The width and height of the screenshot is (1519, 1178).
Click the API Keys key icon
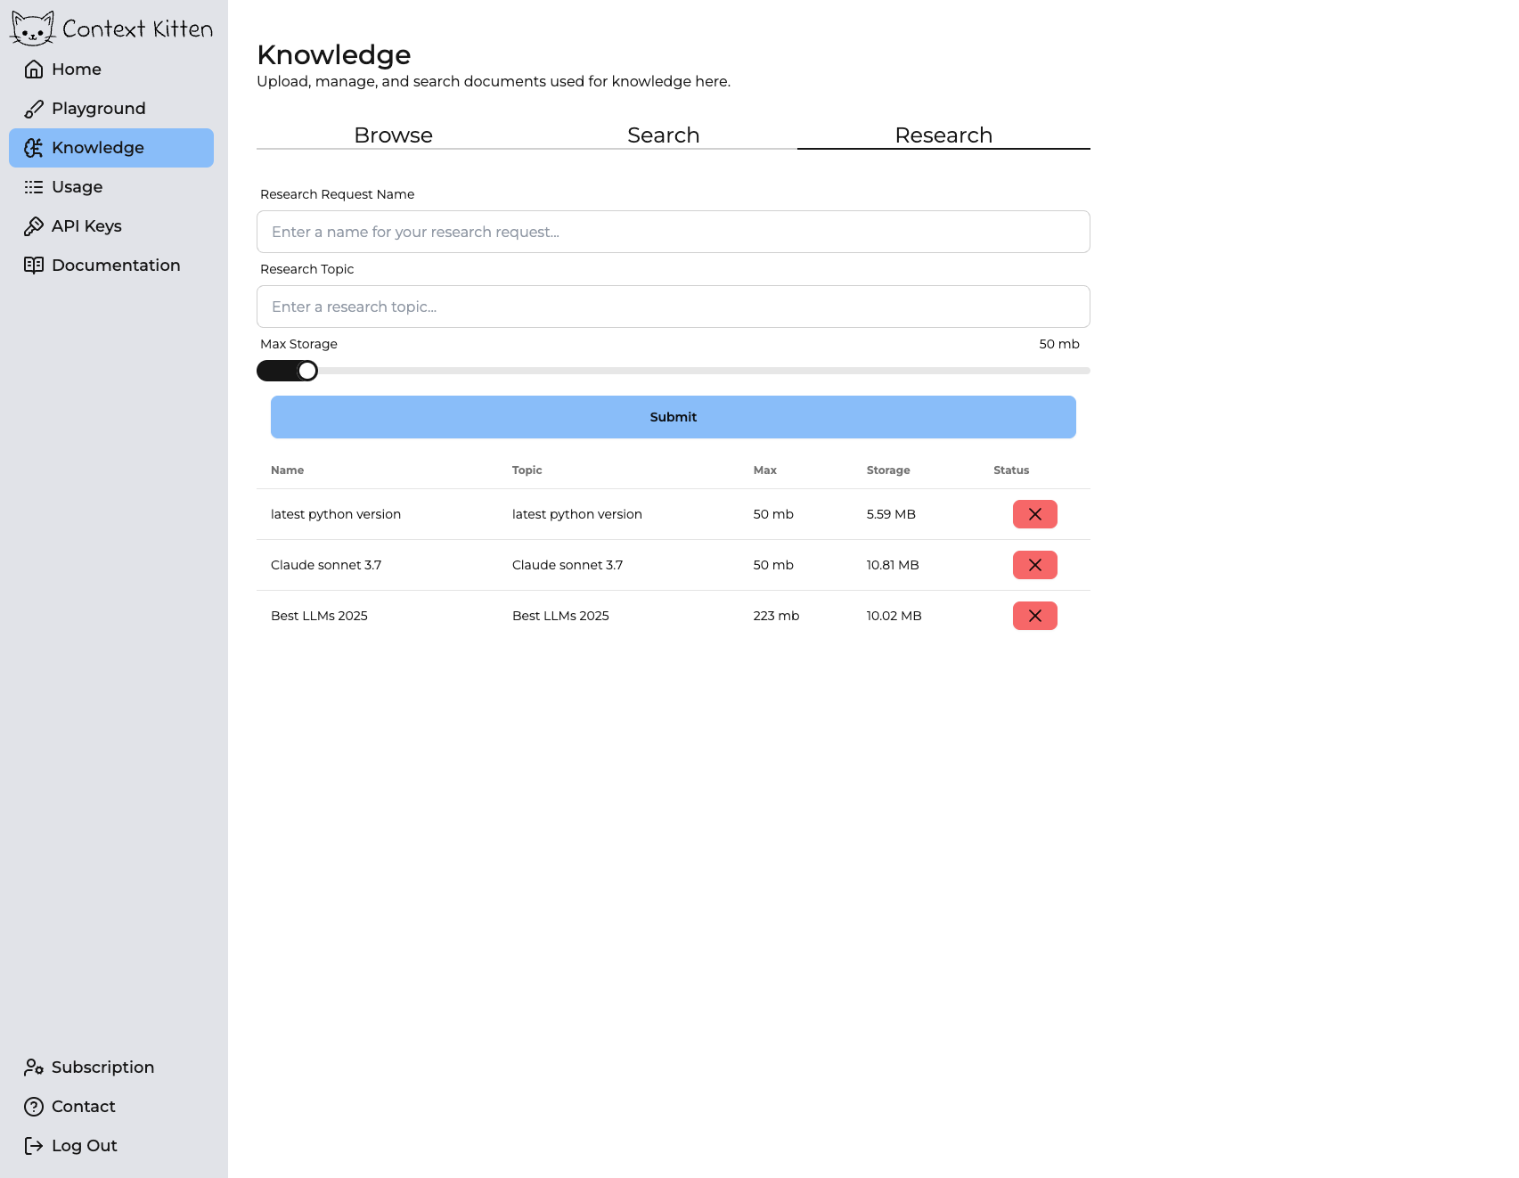[34, 226]
